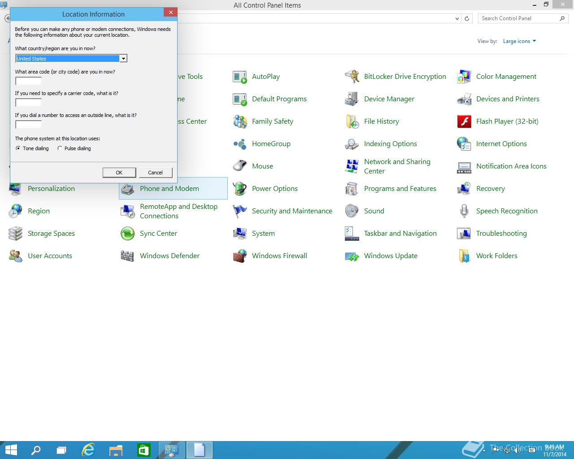This screenshot has height=459, width=574.
Task: Click the Recovery icon
Action: pos(464,189)
